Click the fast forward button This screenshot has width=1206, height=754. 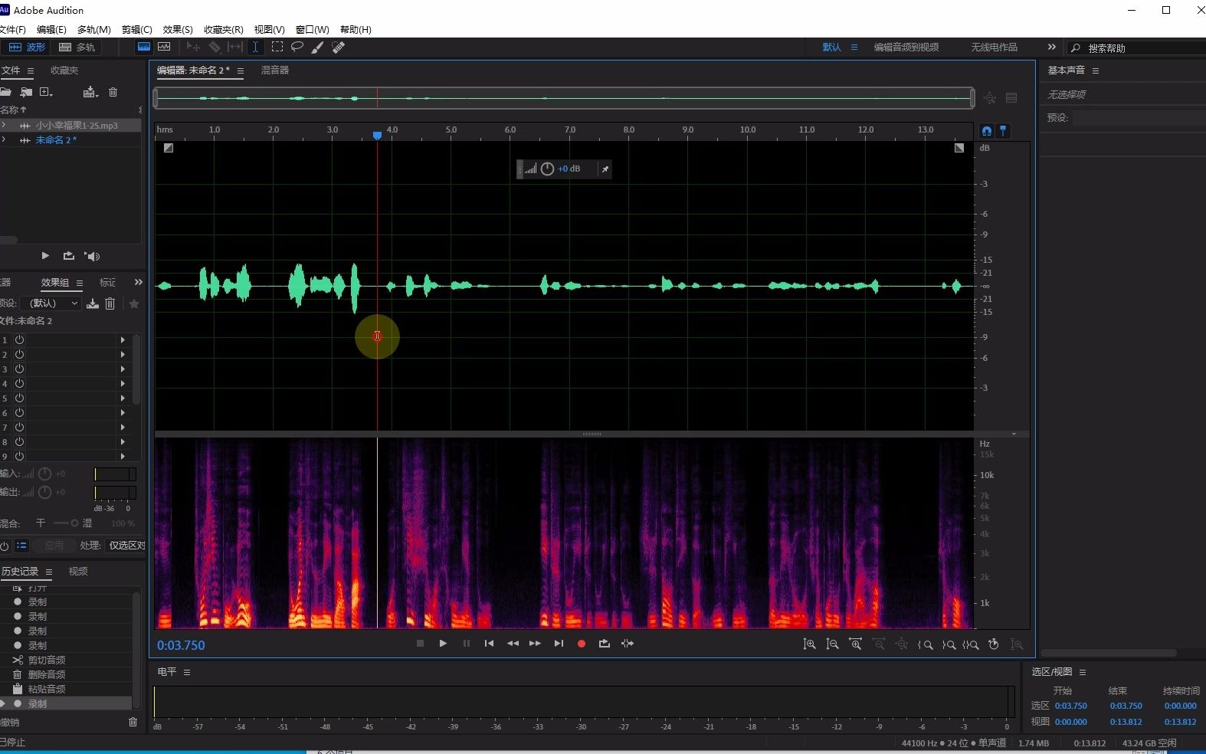tap(535, 644)
